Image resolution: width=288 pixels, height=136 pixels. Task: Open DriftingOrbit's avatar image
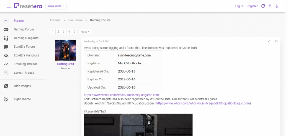[x=66, y=50]
